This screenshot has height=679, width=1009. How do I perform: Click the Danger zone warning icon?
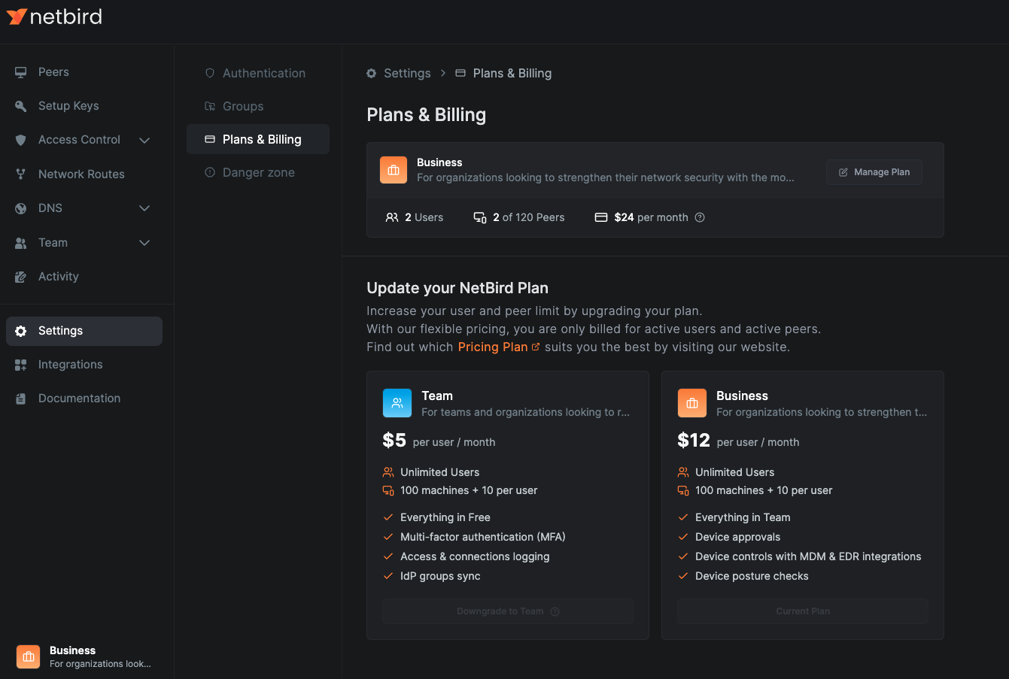tap(210, 172)
